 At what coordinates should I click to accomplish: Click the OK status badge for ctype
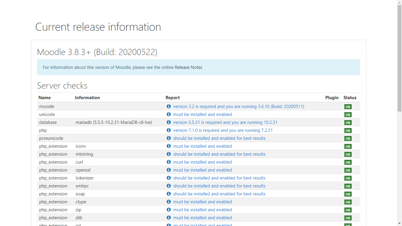coord(348,202)
